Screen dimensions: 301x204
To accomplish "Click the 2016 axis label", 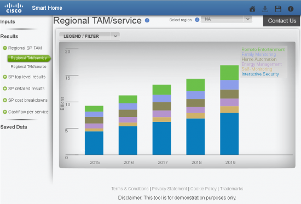I will [129, 162].
